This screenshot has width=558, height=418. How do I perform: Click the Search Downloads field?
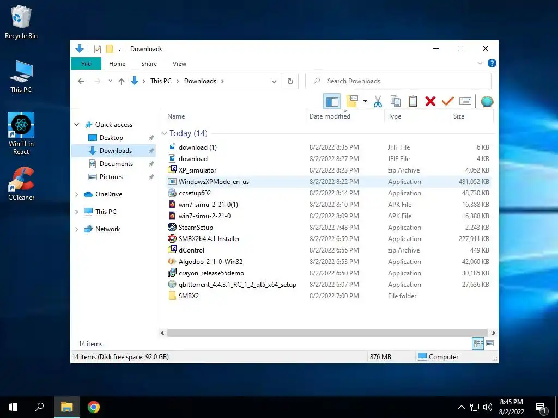(x=398, y=81)
